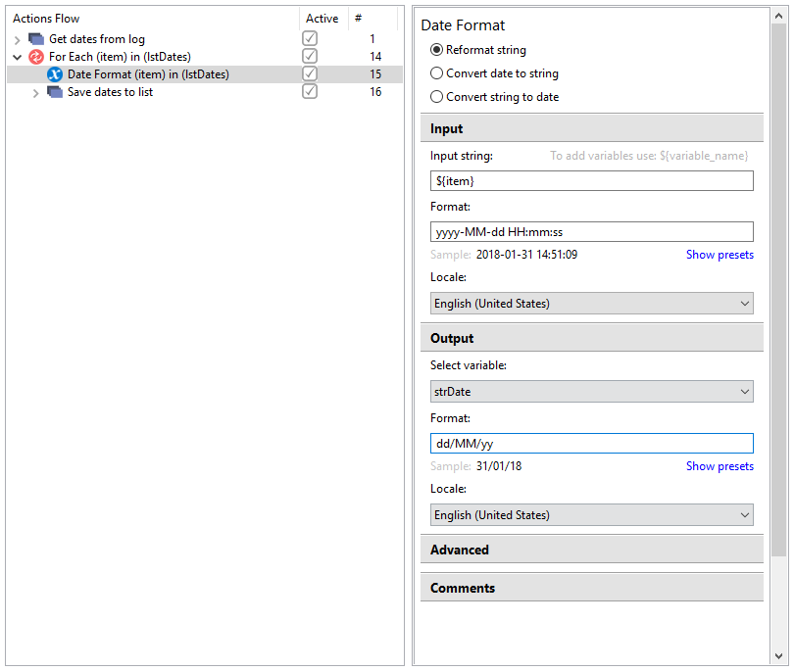Expand the 'Save dates to list' group

(x=35, y=93)
